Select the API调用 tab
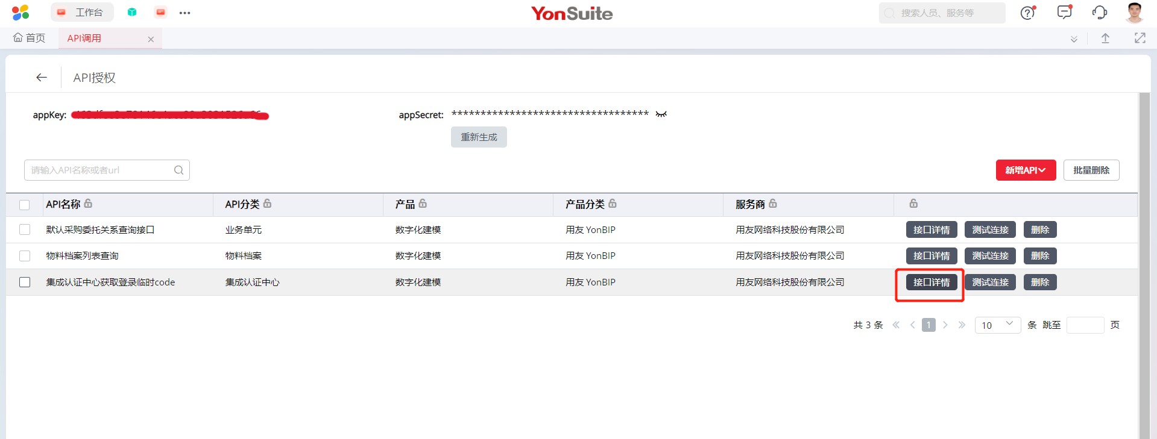Viewport: 1157px width, 439px height. coord(84,39)
